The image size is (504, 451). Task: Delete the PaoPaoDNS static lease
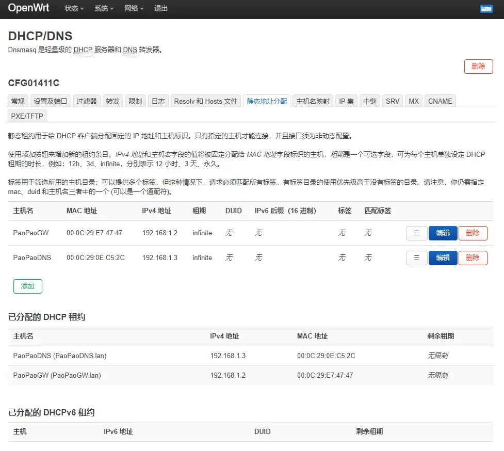(473, 258)
